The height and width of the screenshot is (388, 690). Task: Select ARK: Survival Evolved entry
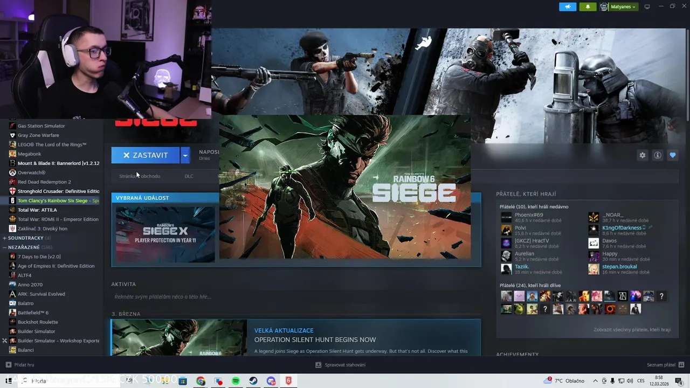pos(41,294)
